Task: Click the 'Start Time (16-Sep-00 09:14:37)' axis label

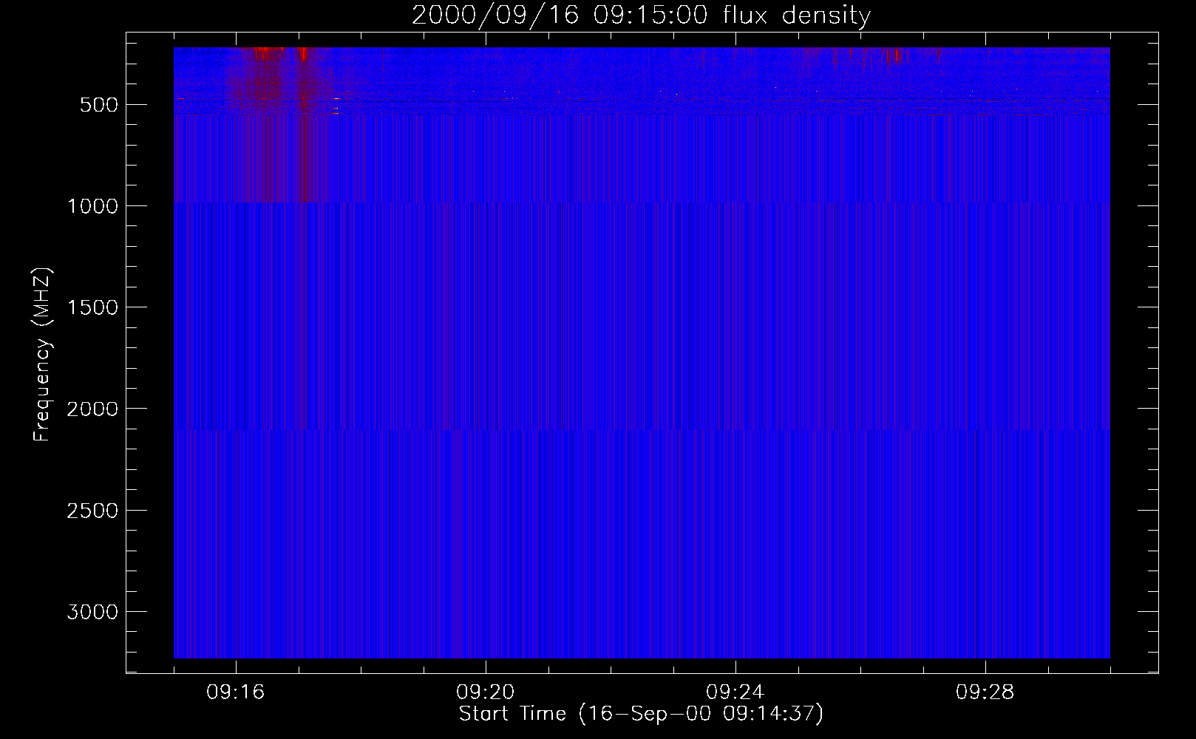Action: [641, 714]
